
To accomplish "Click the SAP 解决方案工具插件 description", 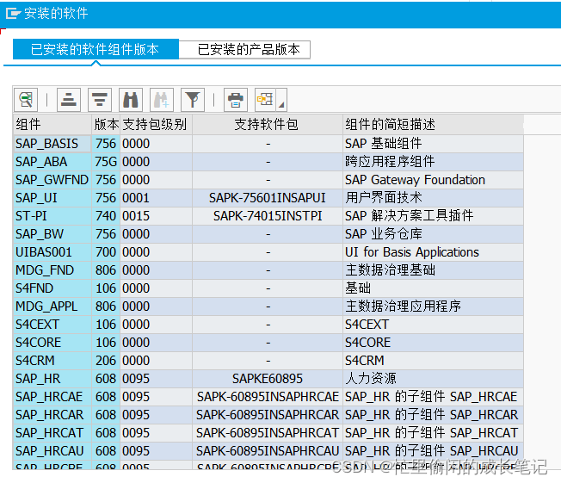I will 433,216.
